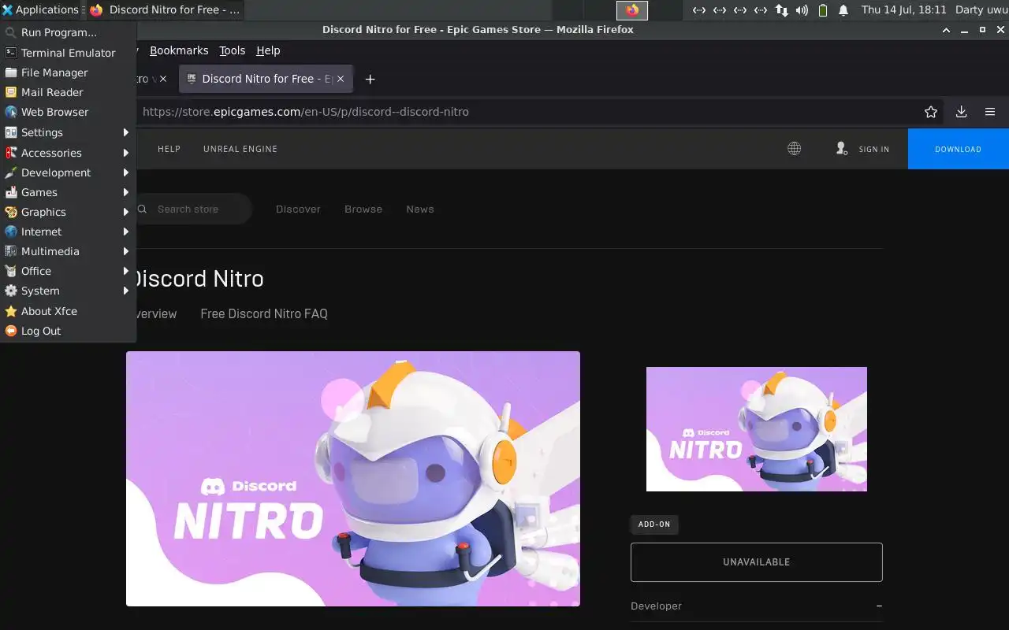The height and width of the screenshot is (630, 1009).
Task: Launch Terminal Emulator from the menu
Action: click(68, 53)
